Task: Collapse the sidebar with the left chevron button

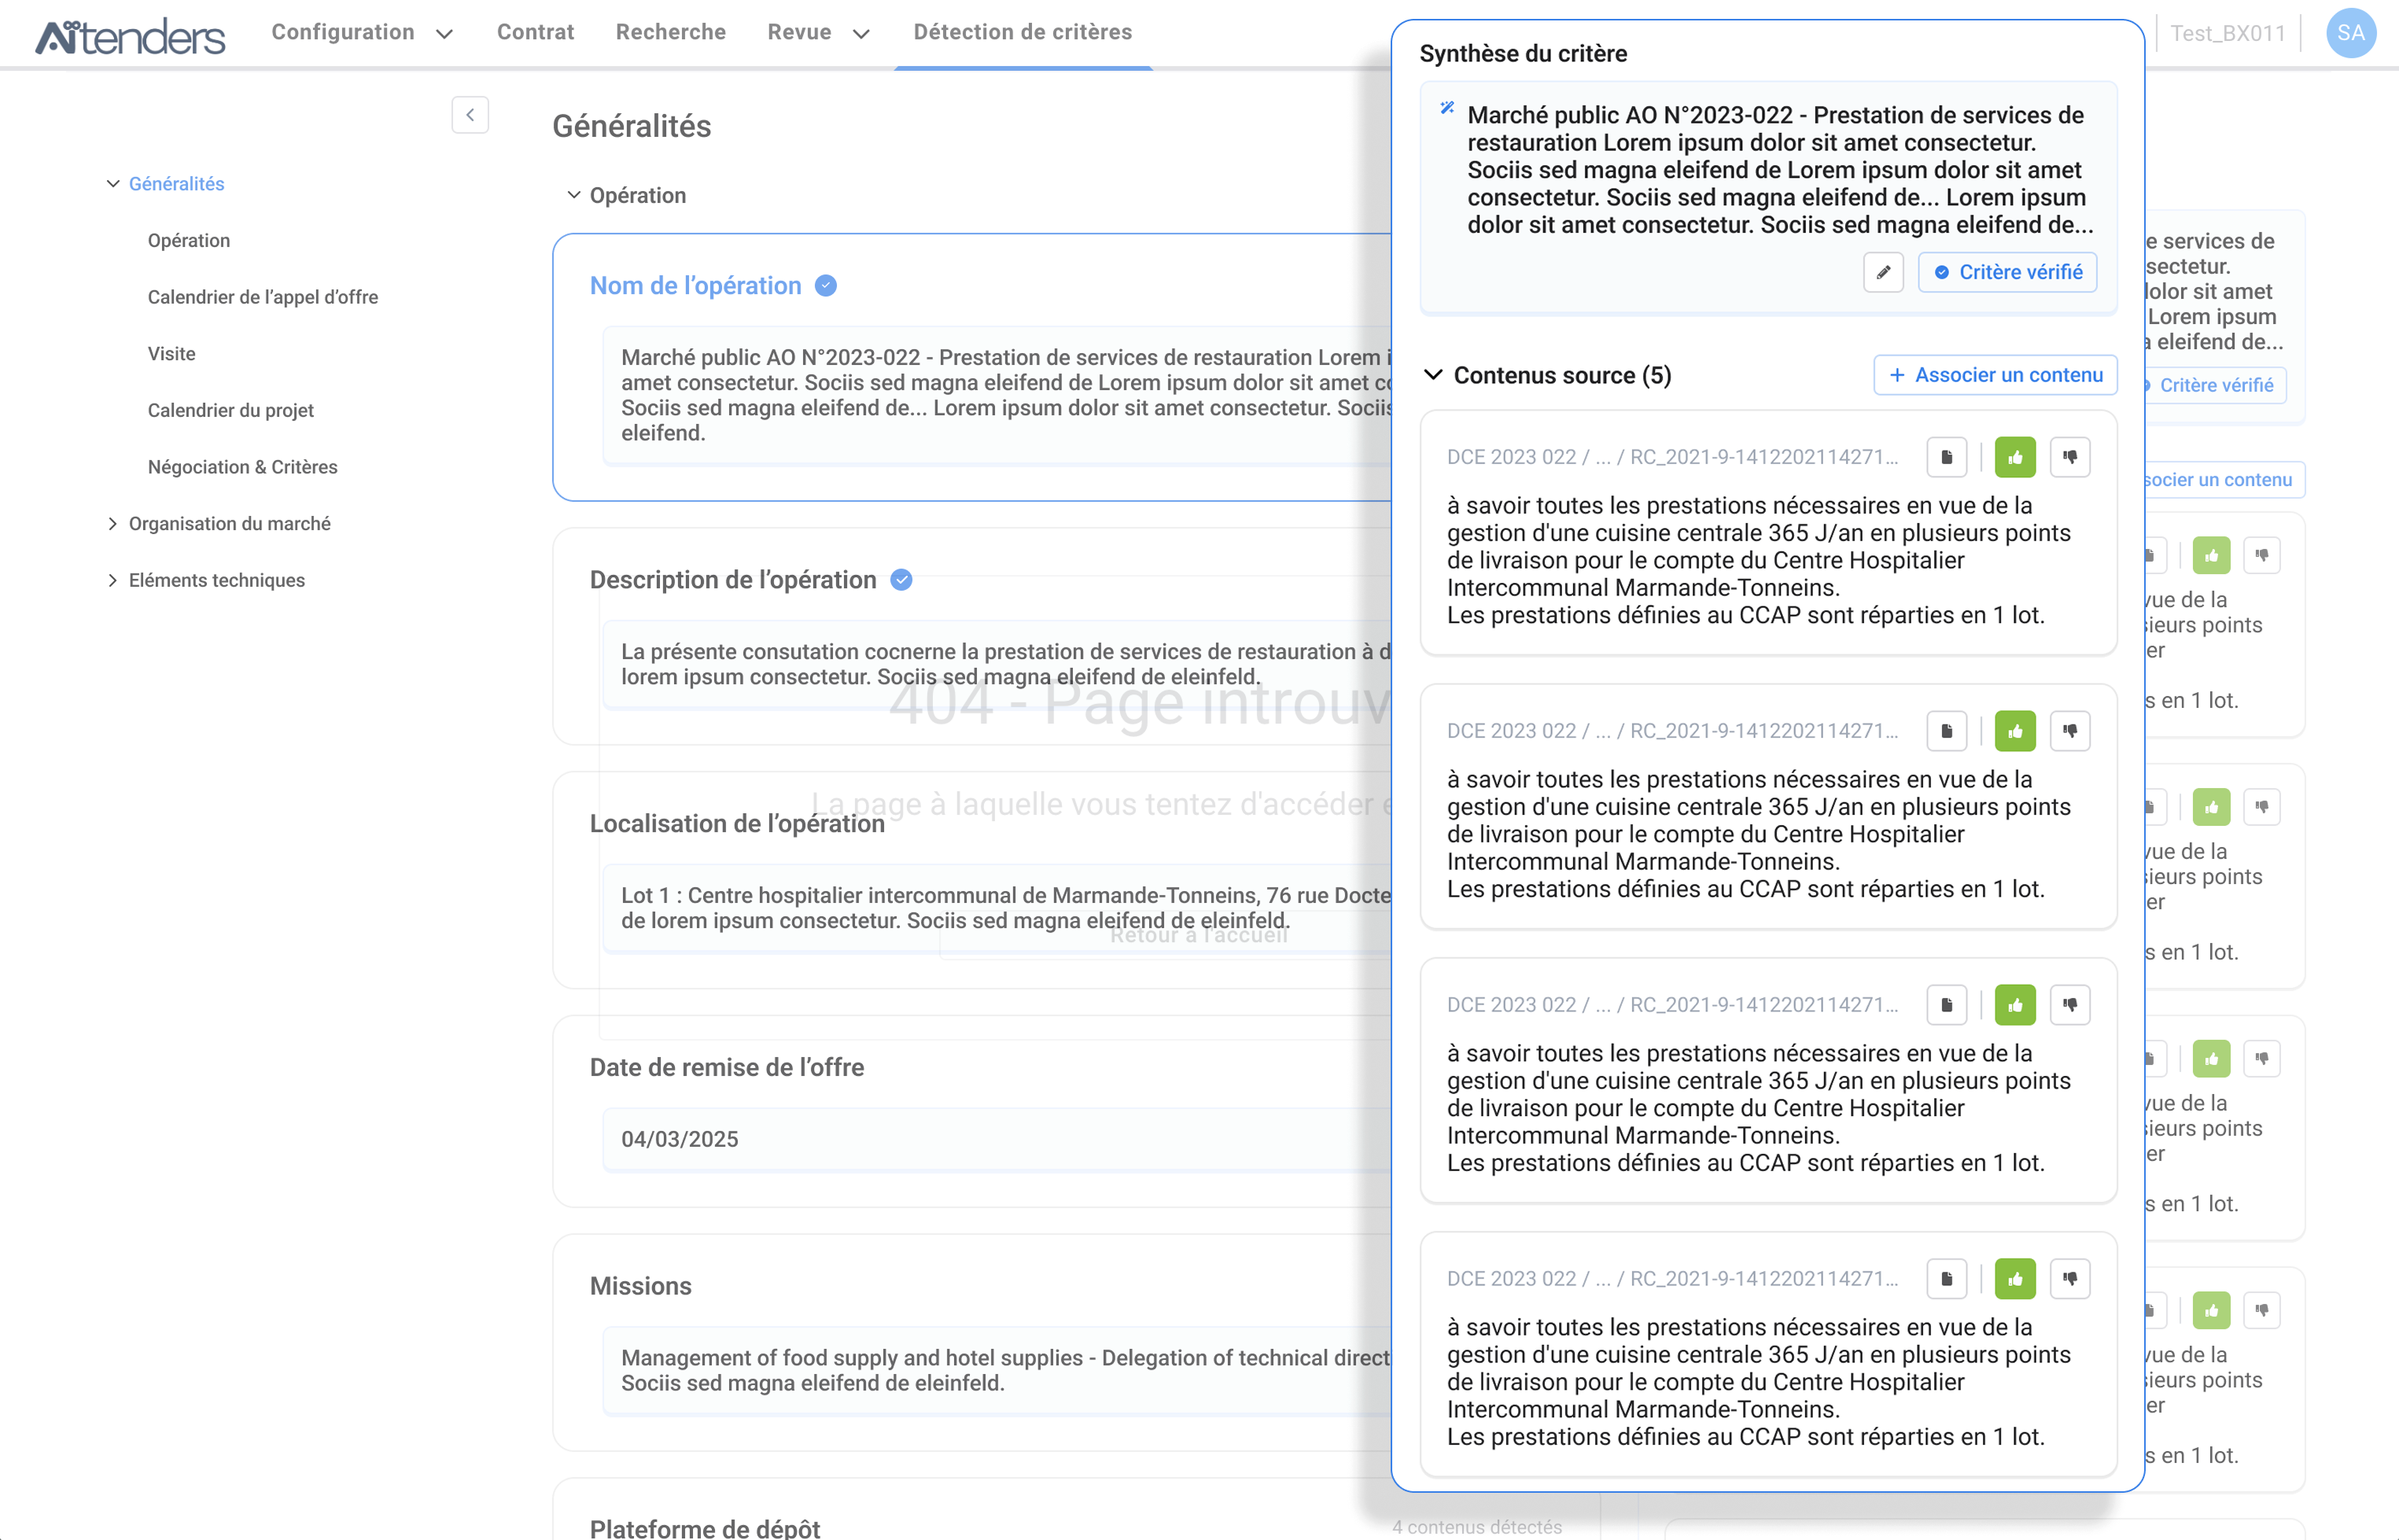Action: [470, 115]
